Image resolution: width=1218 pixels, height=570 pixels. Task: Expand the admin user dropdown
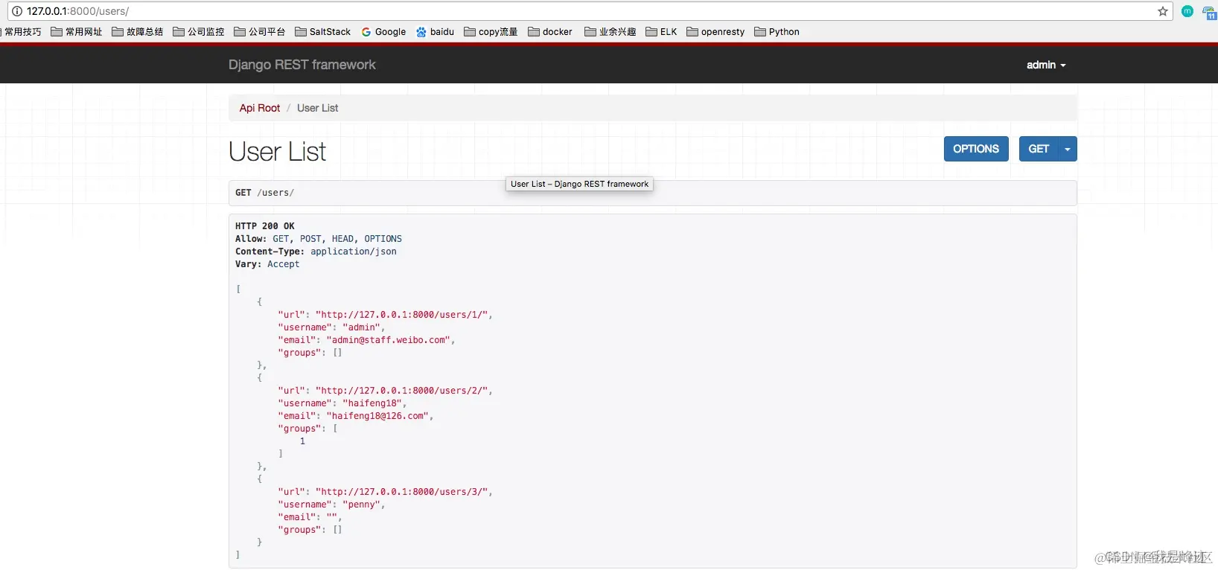[x=1046, y=65]
